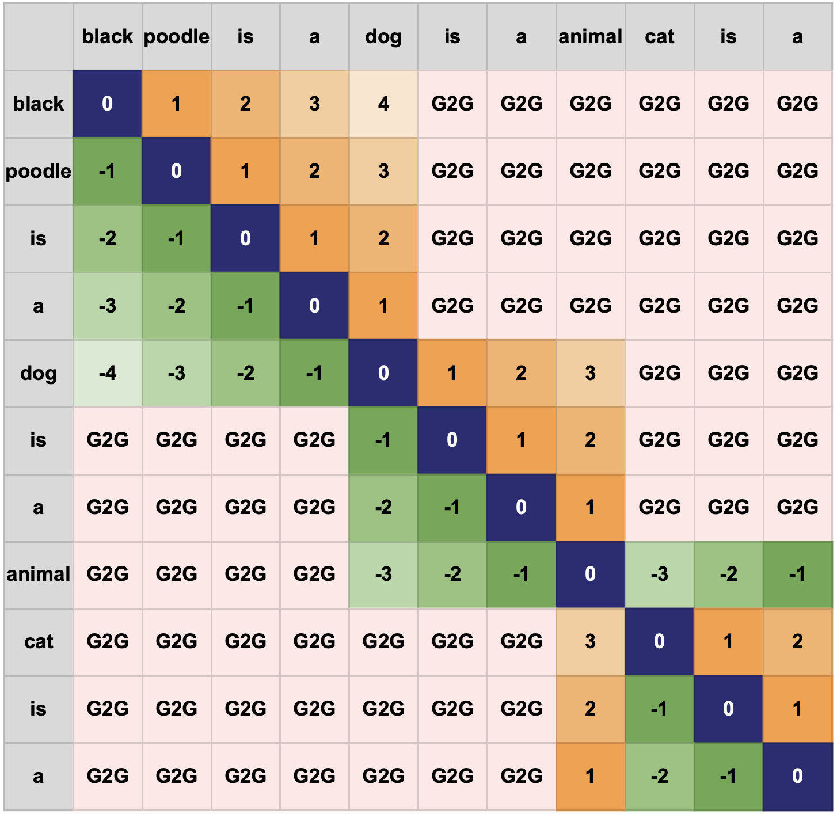This screenshot has height=814, width=837.
Task: Select green -1 in poodle row, black column
Action: (x=108, y=172)
